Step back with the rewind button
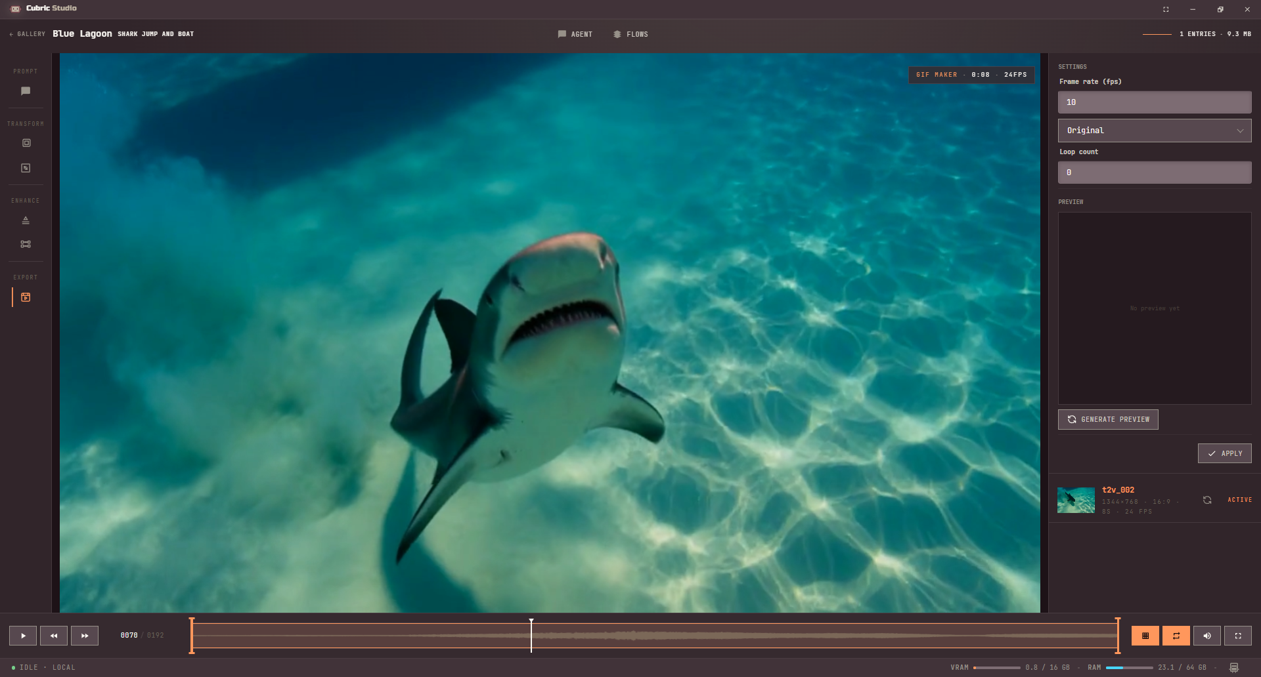1261x677 pixels. [54, 636]
